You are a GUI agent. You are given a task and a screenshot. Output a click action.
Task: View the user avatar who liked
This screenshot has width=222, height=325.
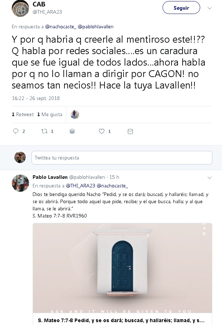point(75,115)
